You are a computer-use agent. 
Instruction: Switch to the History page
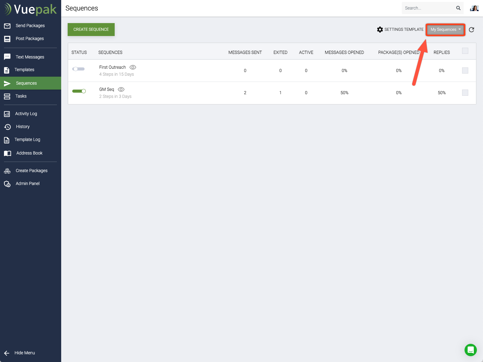[x=23, y=127]
